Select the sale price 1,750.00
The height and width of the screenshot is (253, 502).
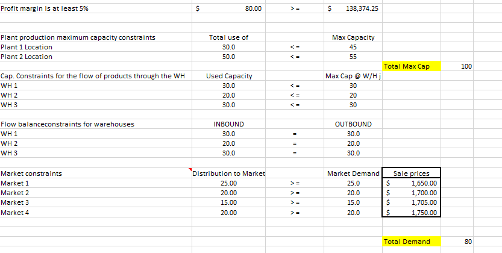coord(412,213)
